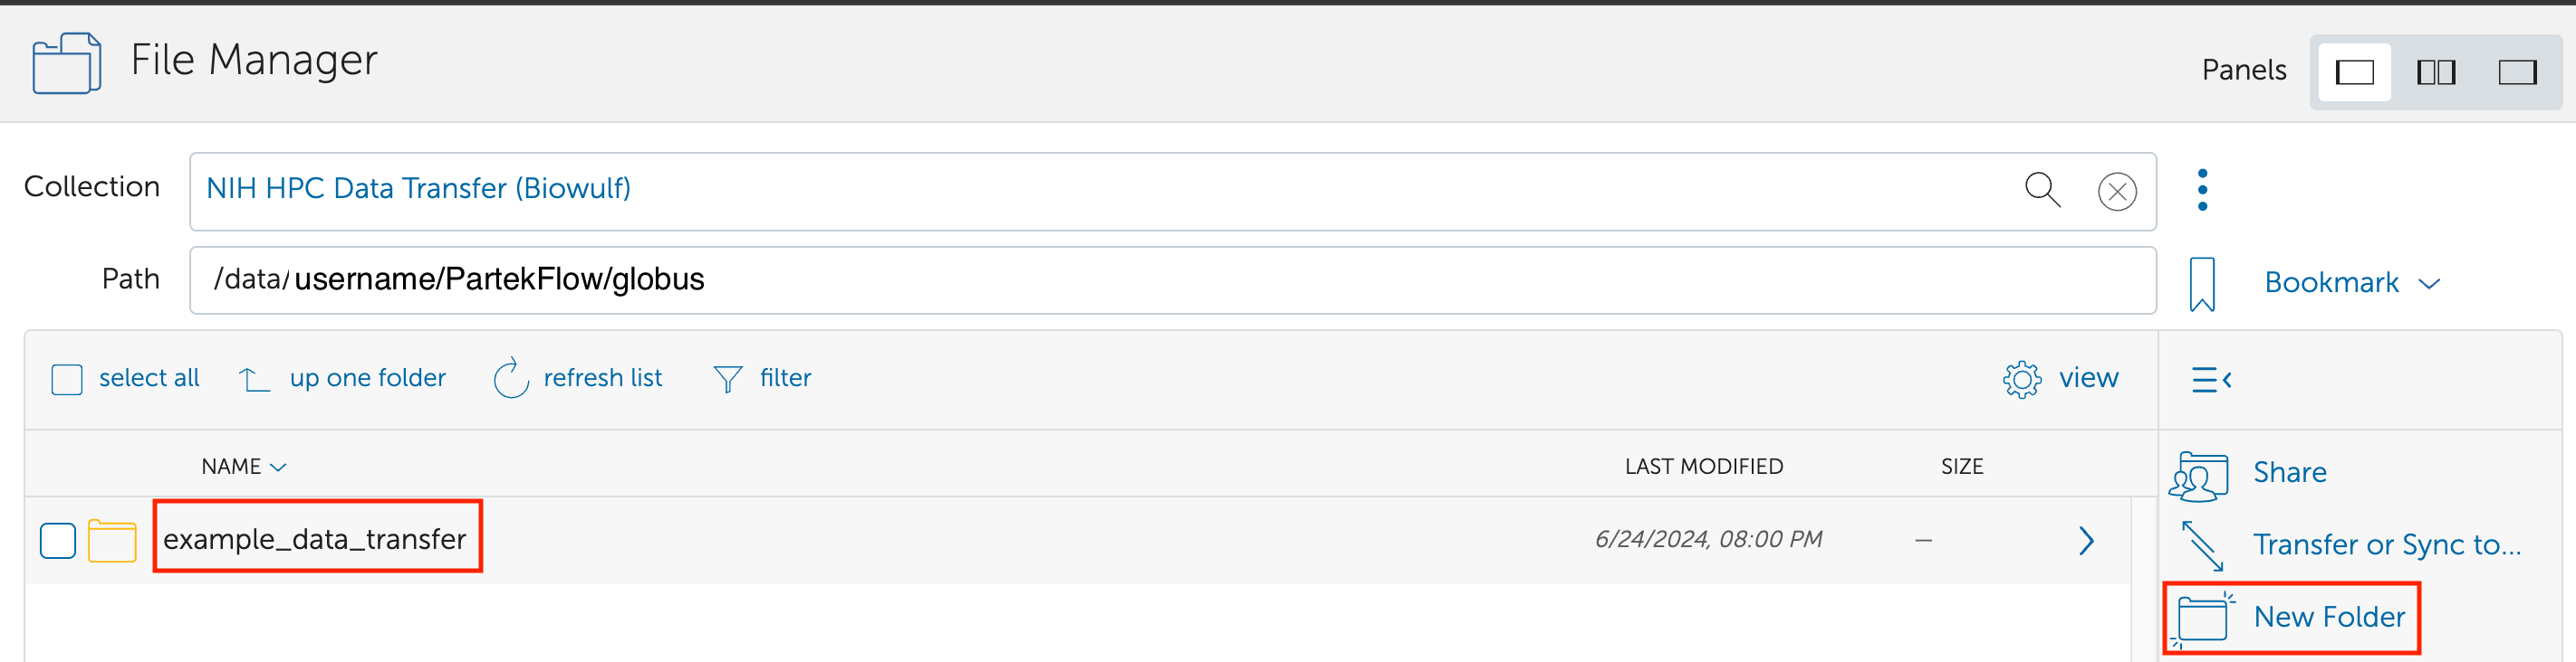Open example_data_transfer using the right chevron
Screen dimensions: 2576x662
click(x=2085, y=540)
